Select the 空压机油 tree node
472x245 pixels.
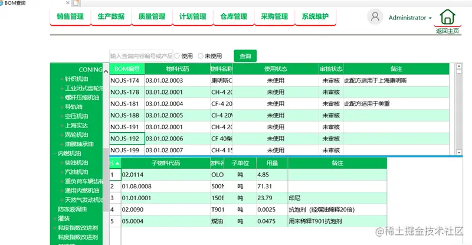pos(77,116)
